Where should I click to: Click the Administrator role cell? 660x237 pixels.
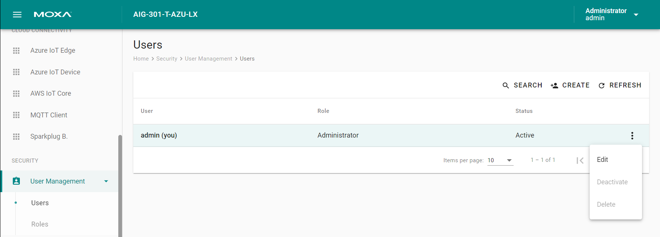(x=338, y=135)
